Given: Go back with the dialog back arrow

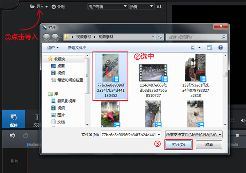Looking at the screenshot, I should click(x=46, y=37).
